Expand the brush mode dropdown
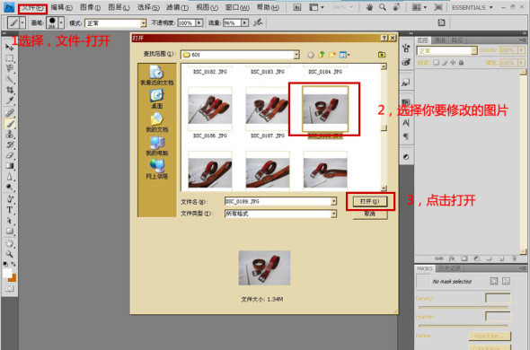530x350 pixels. coord(144,23)
